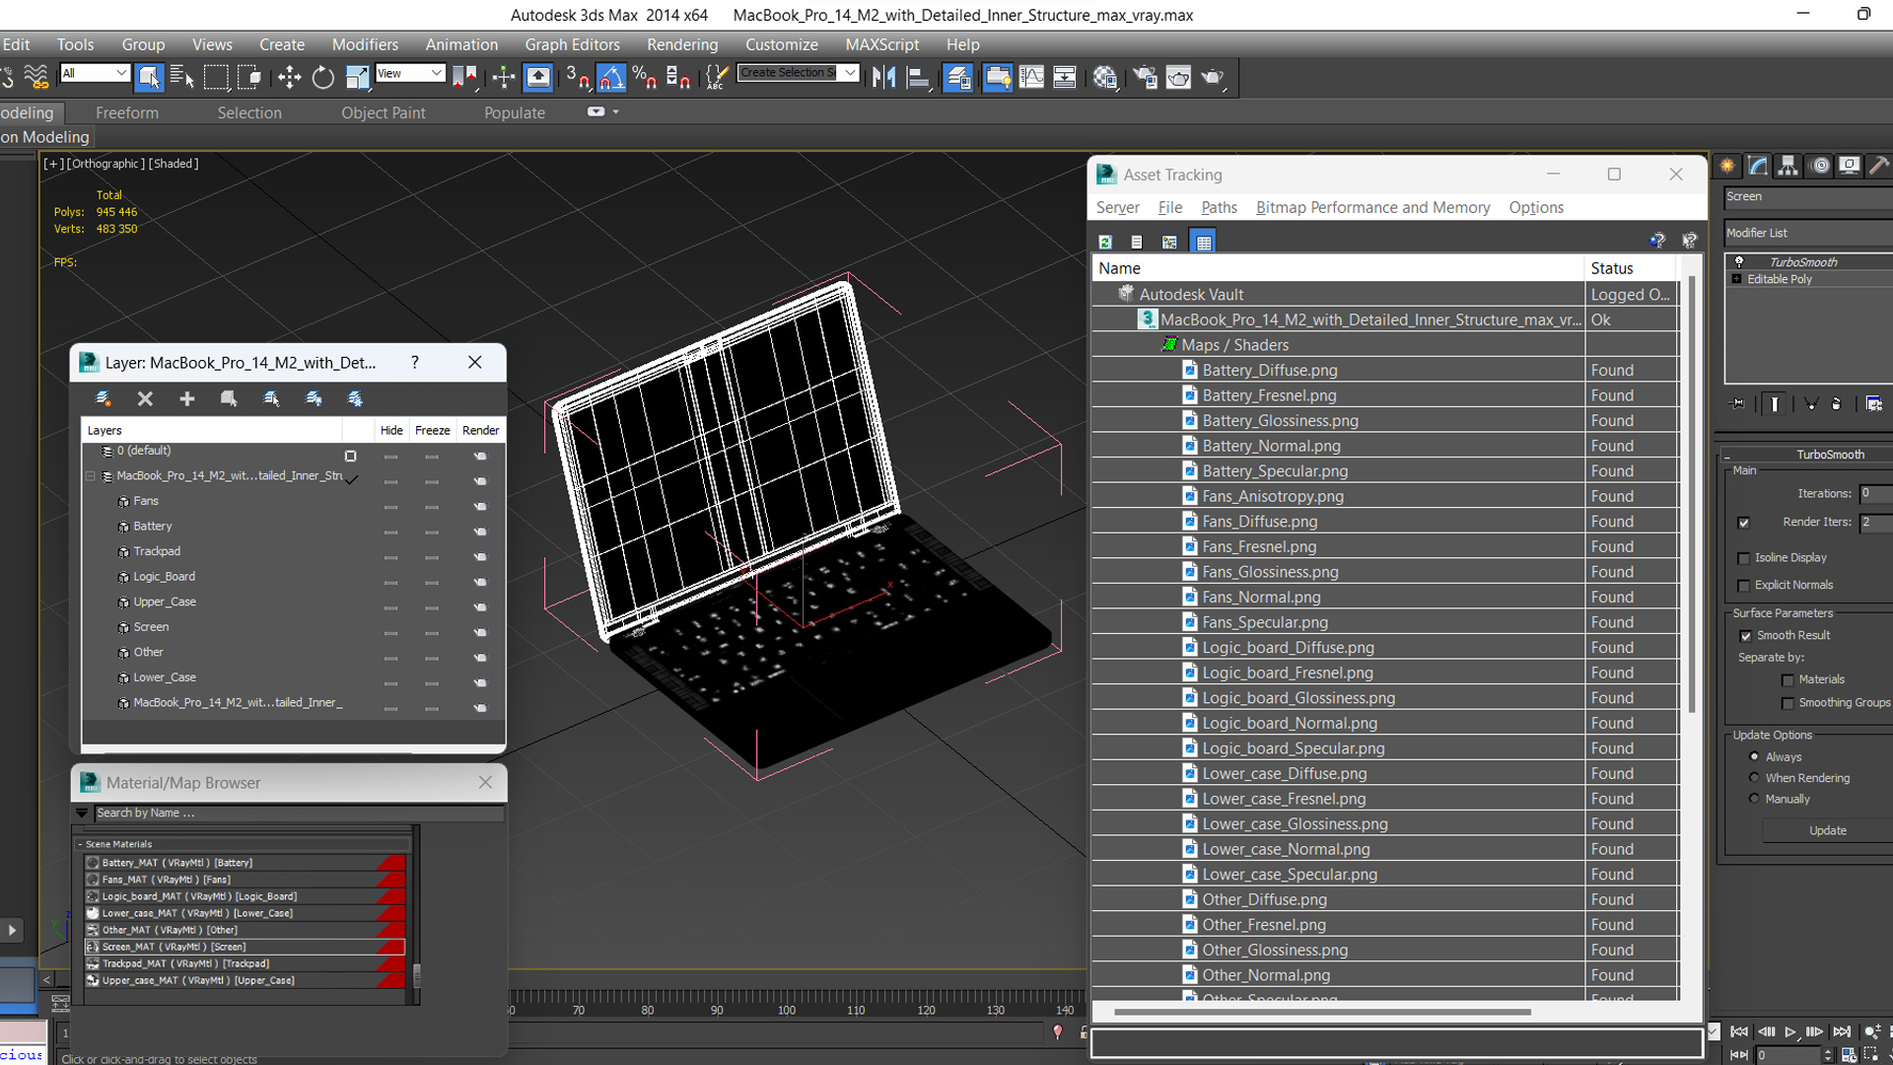Switch to Object Paint ribbon tab

(x=384, y=112)
